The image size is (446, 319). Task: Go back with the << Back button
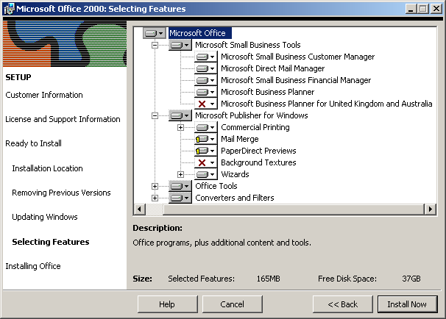tap(342, 304)
